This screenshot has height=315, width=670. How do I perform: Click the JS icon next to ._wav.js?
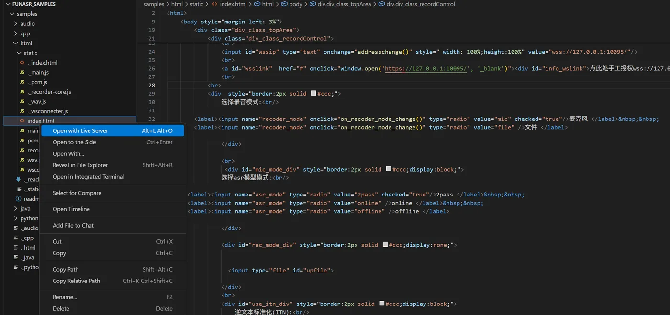(x=22, y=101)
